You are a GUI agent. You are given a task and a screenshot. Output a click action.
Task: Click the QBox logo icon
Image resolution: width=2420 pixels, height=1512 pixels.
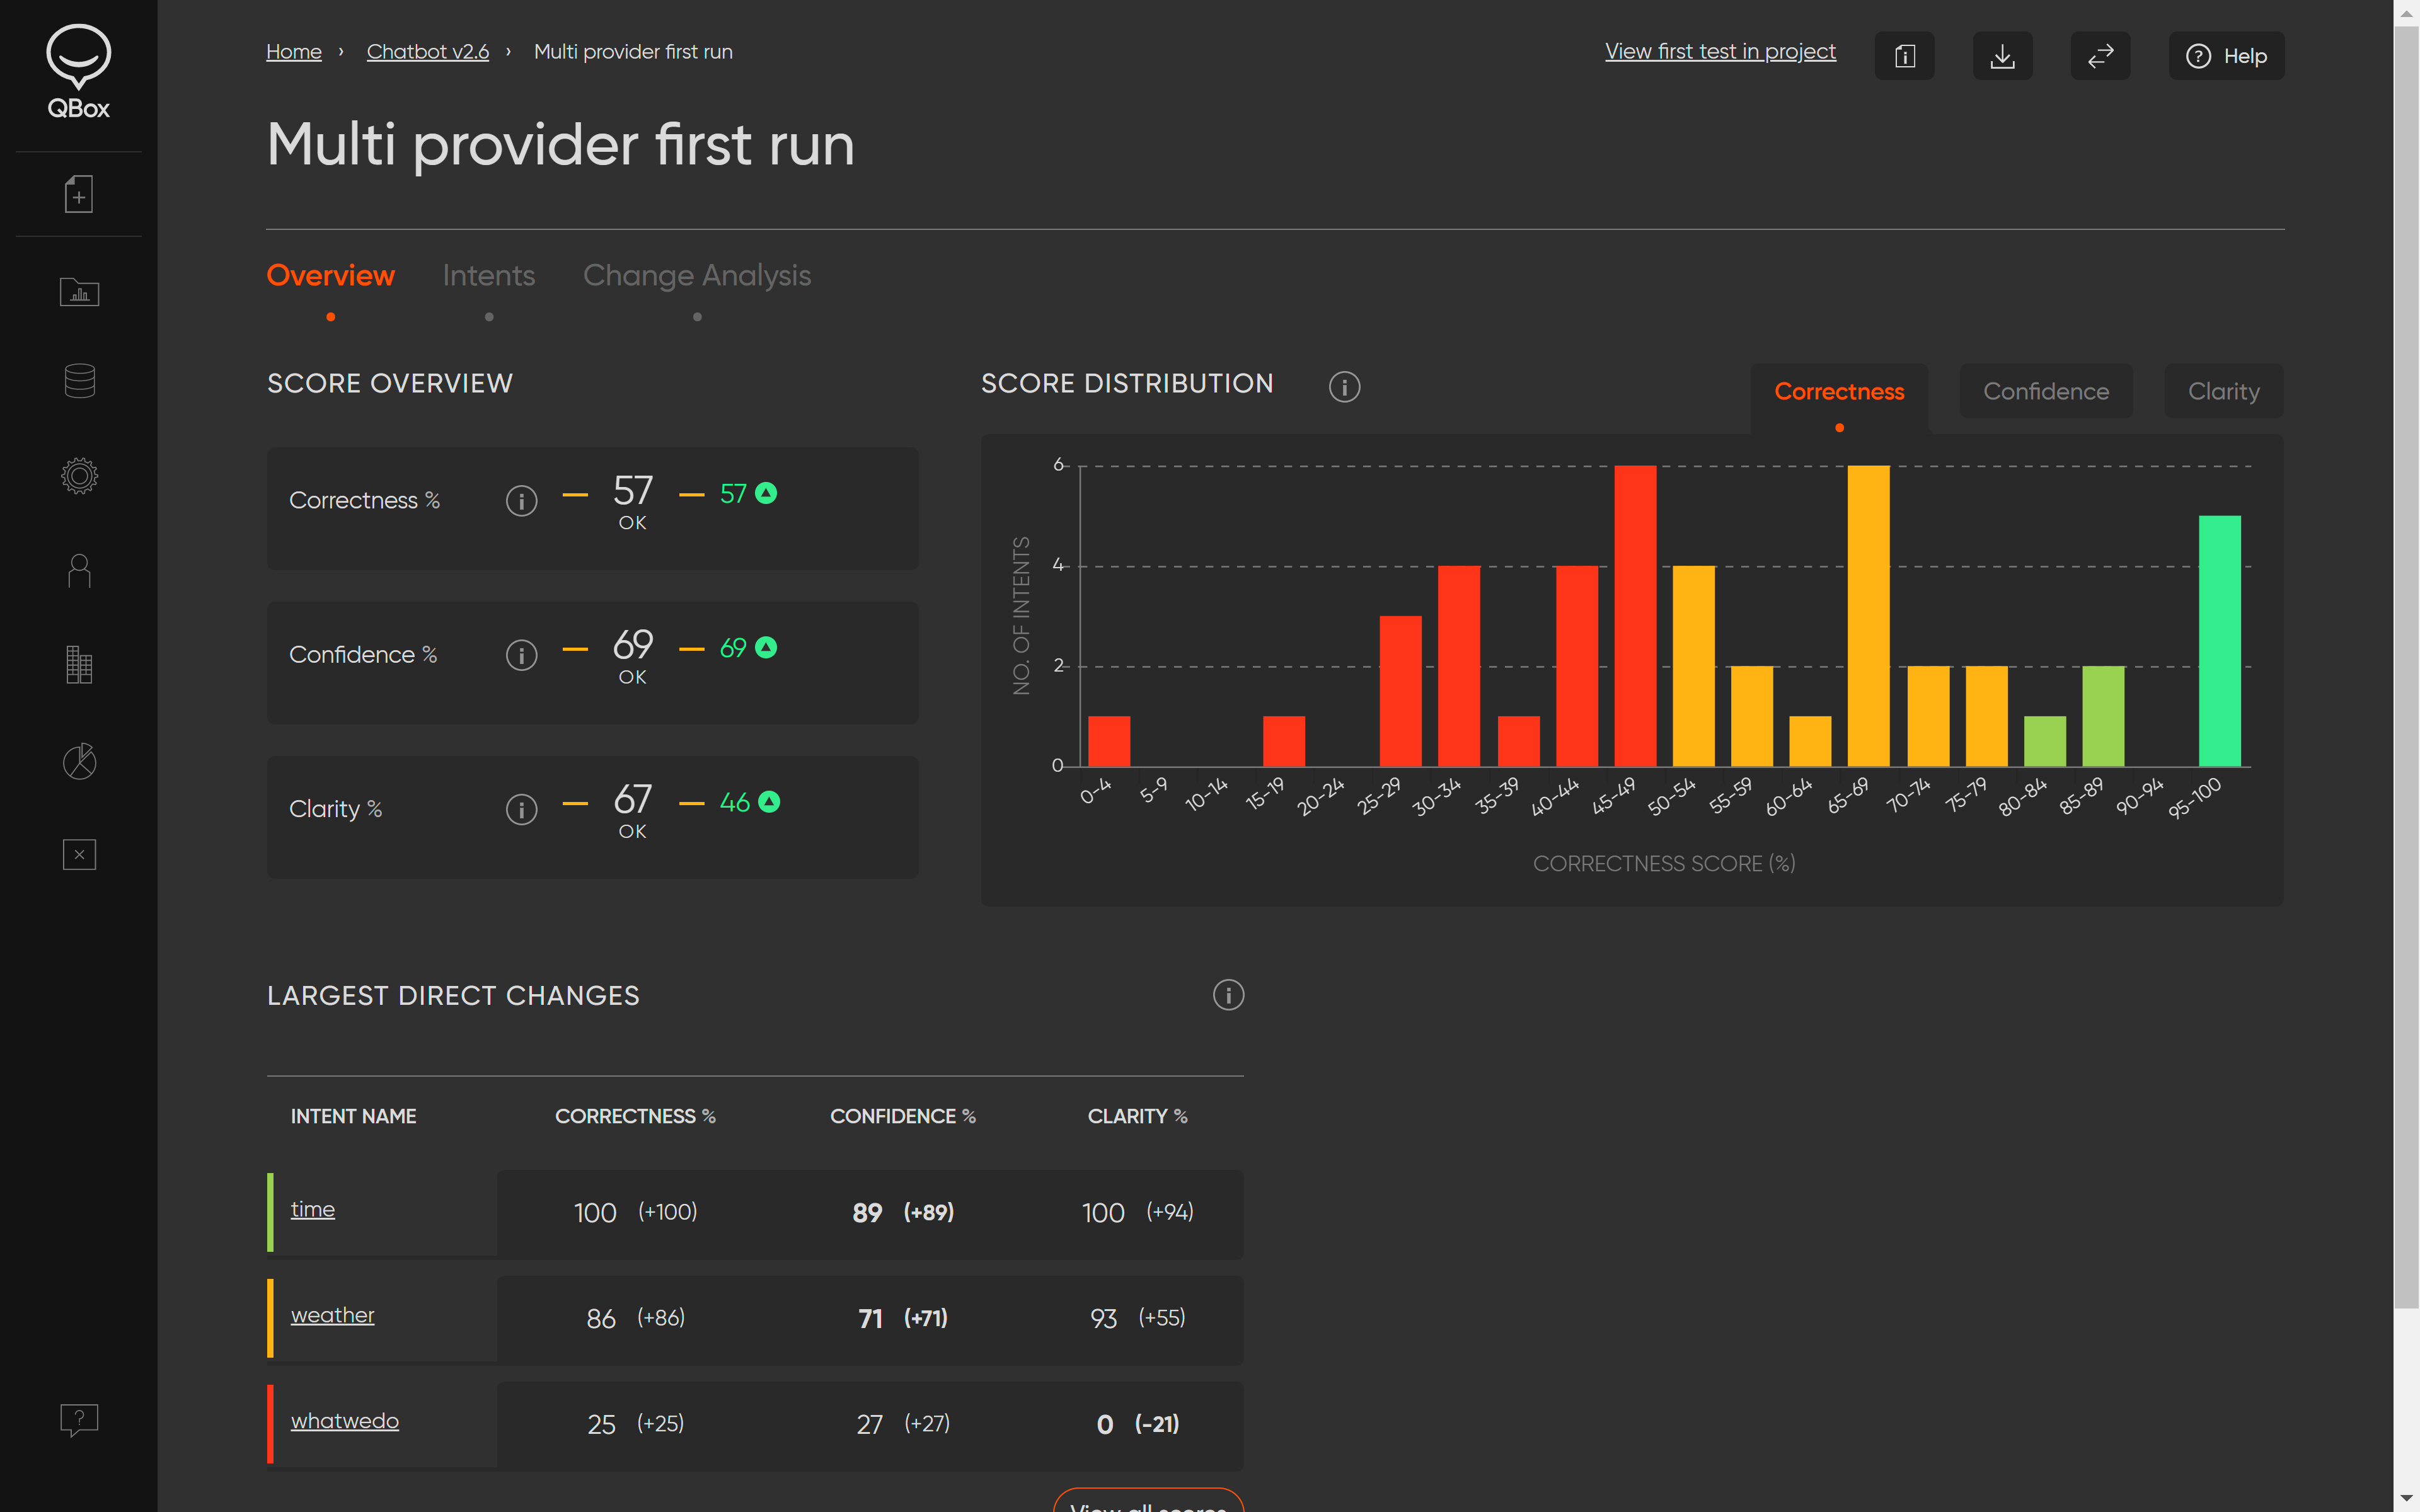78,70
